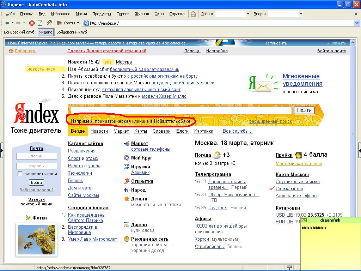Click the Повернуть rotate icon
Viewport: 361px width, 271px height.
(x=11, y=51)
